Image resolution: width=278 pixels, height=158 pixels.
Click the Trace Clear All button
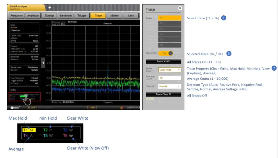[x=163, y=94]
